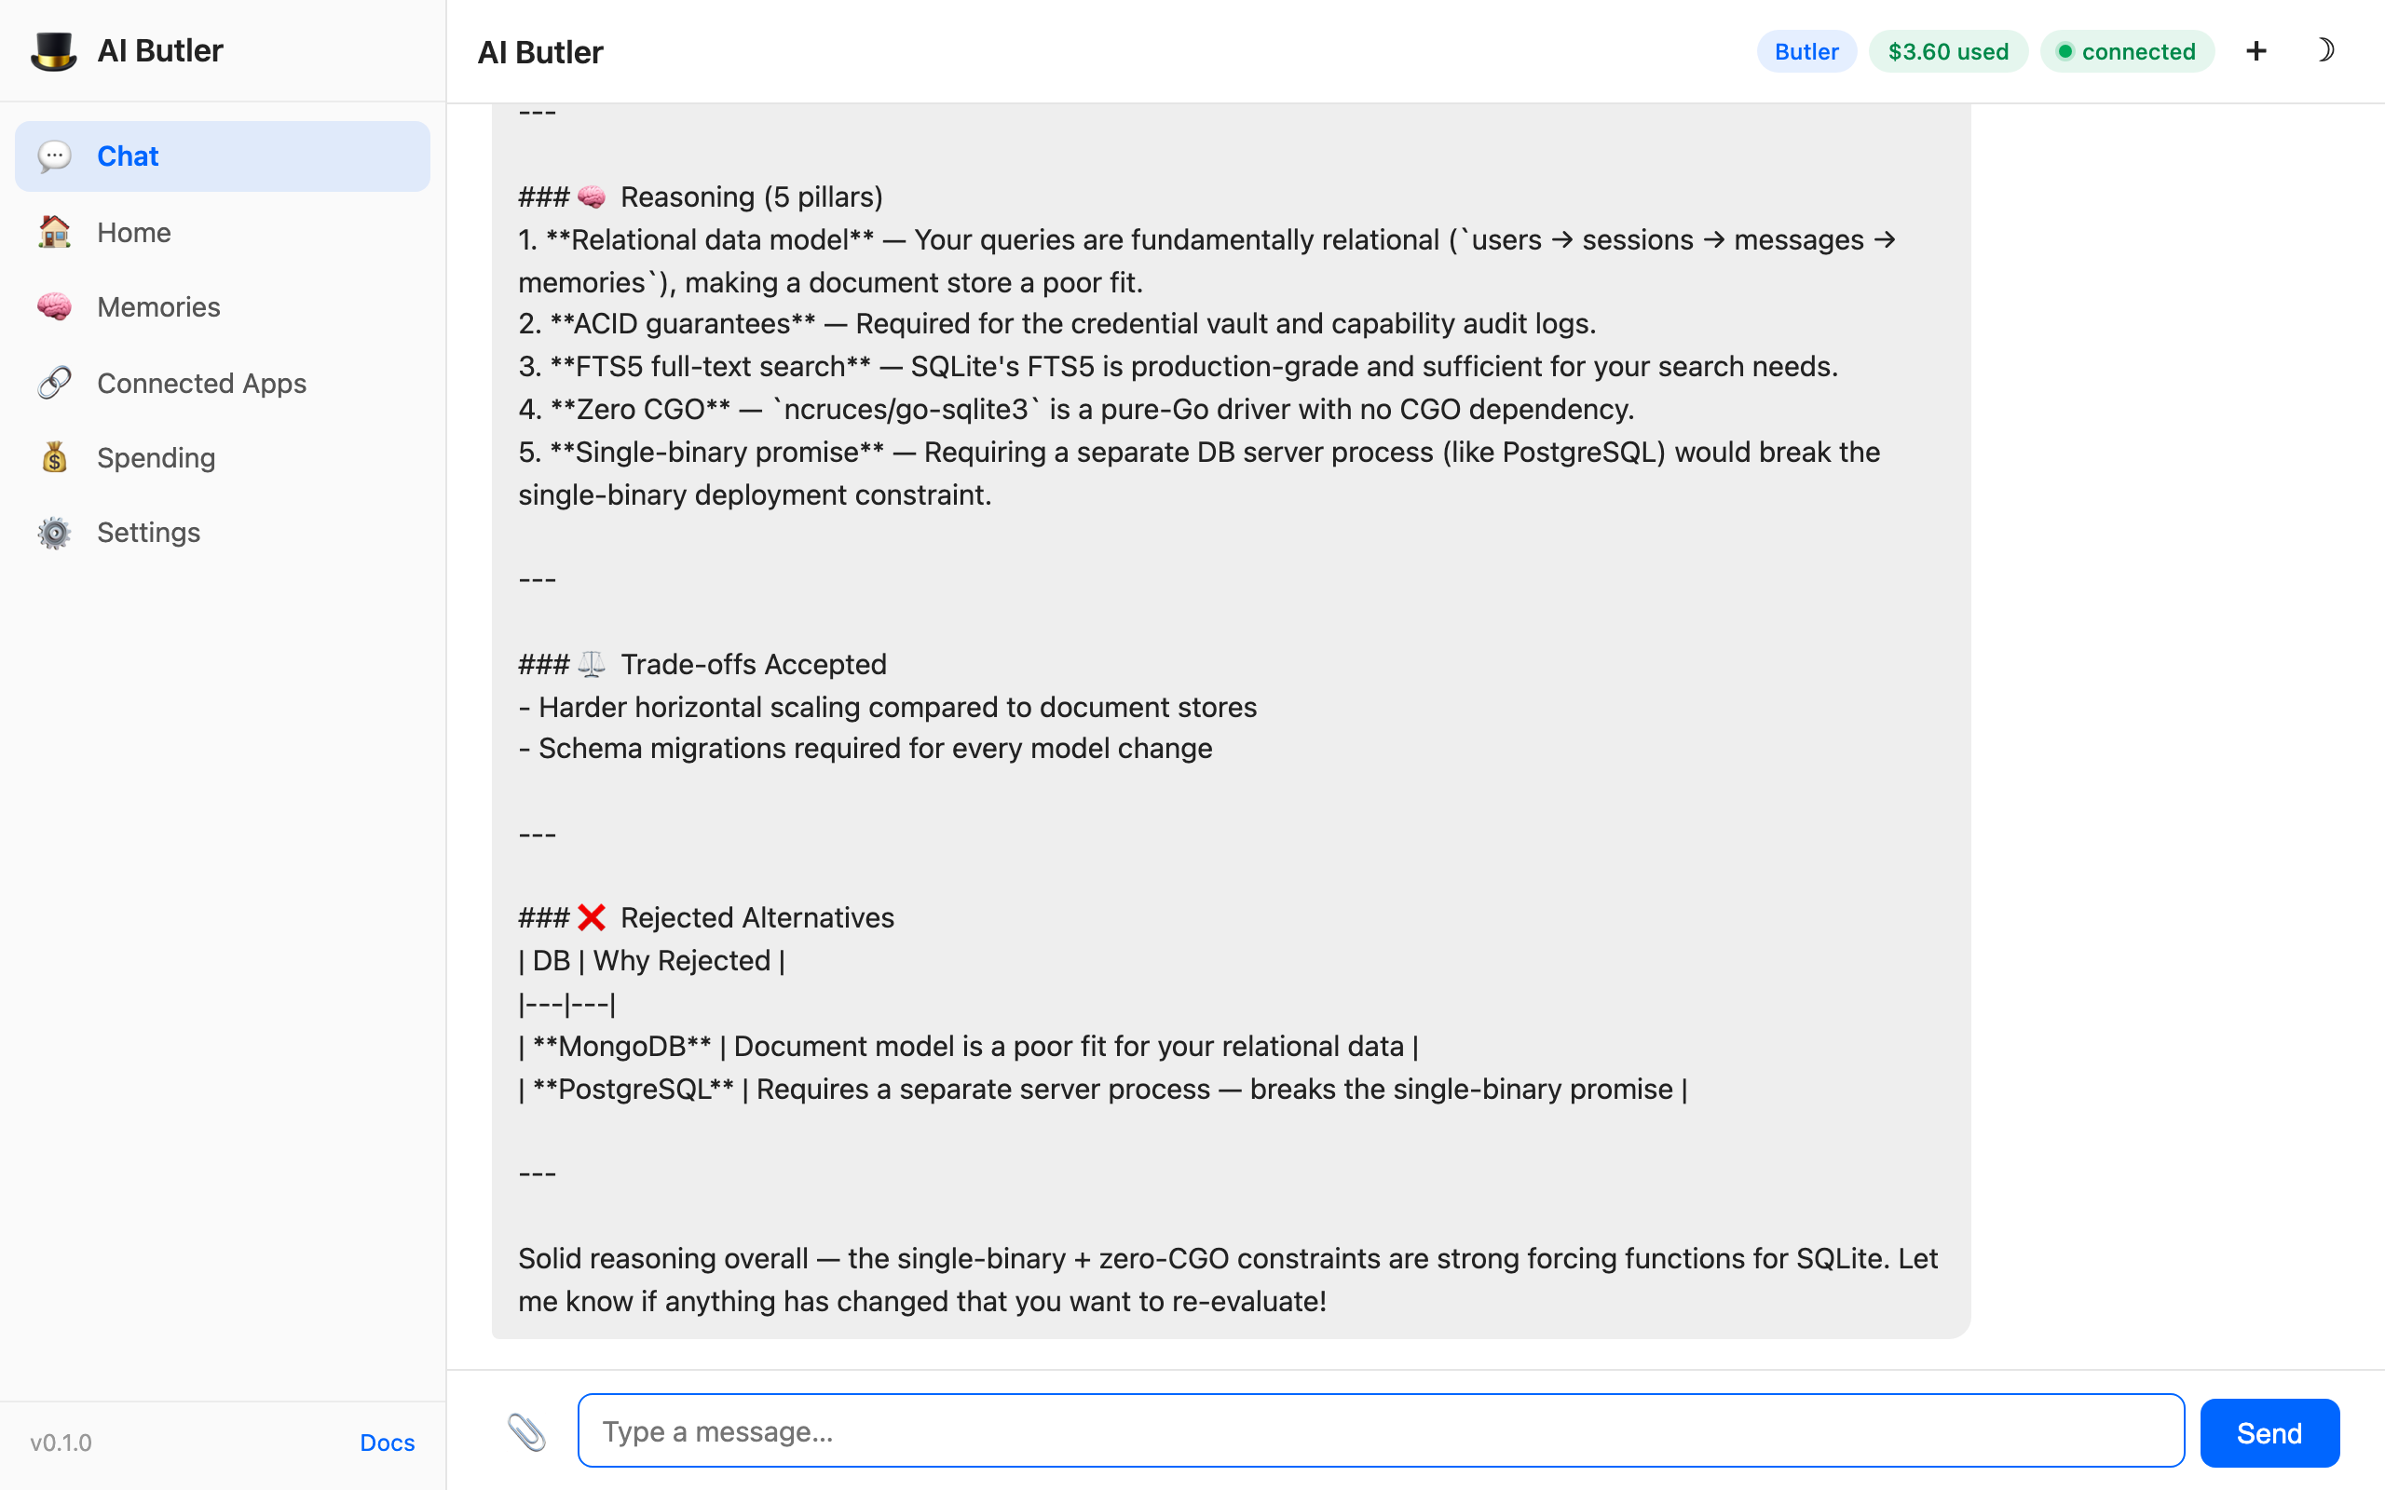Open Memories via the brain icon

coord(55,306)
